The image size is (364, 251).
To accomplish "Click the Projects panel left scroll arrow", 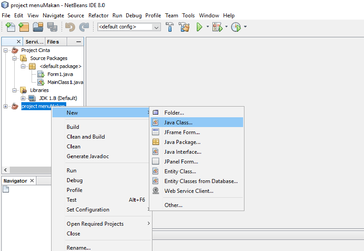I will 6,170.
